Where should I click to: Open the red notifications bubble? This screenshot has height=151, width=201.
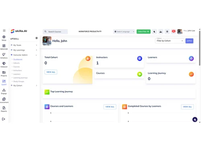click(x=174, y=31)
